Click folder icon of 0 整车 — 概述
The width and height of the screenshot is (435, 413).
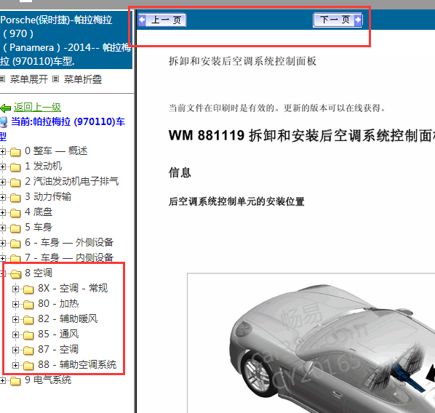[x=15, y=152]
